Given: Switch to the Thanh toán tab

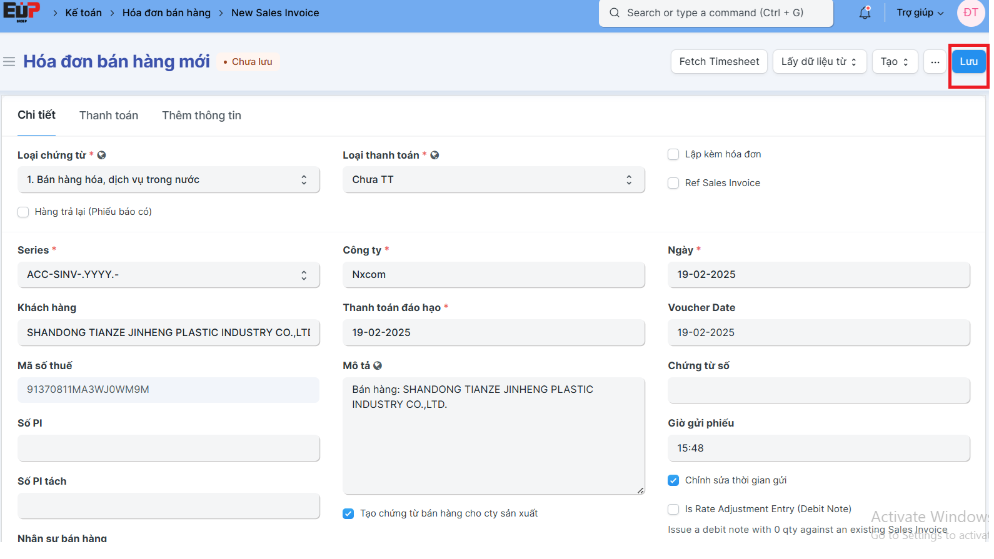Looking at the screenshot, I should coord(109,116).
